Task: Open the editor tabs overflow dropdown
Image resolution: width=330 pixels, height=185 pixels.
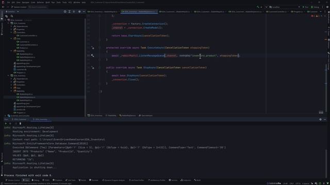Action: click(321, 11)
